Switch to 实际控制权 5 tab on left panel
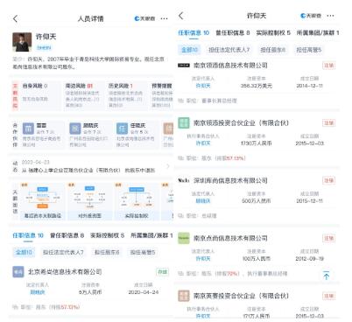 pyautogui.click(x=107, y=235)
